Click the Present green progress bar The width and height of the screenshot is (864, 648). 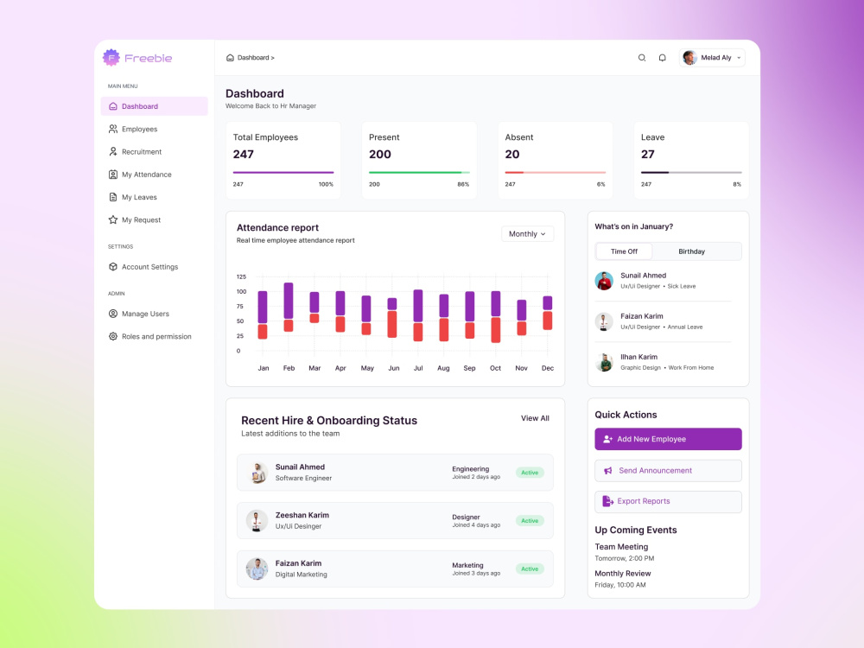pos(419,173)
